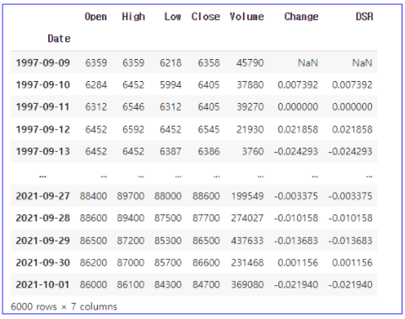
Task: Select Close value 6545
Action: click(208, 129)
